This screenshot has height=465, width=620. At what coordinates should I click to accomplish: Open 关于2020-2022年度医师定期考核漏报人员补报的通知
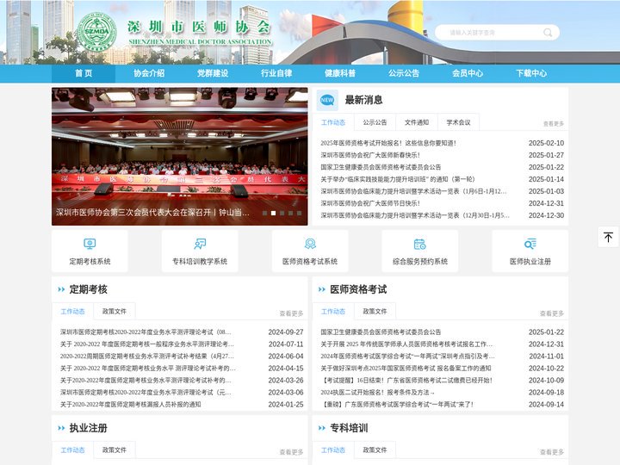tap(131, 405)
